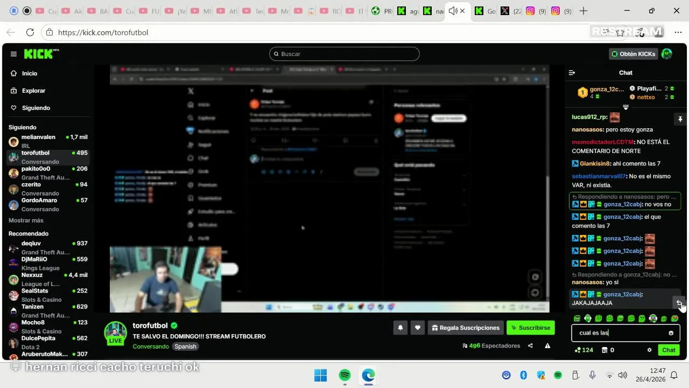Click username gonza_12cabj in leaderboard

pyautogui.click(x=607, y=89)
